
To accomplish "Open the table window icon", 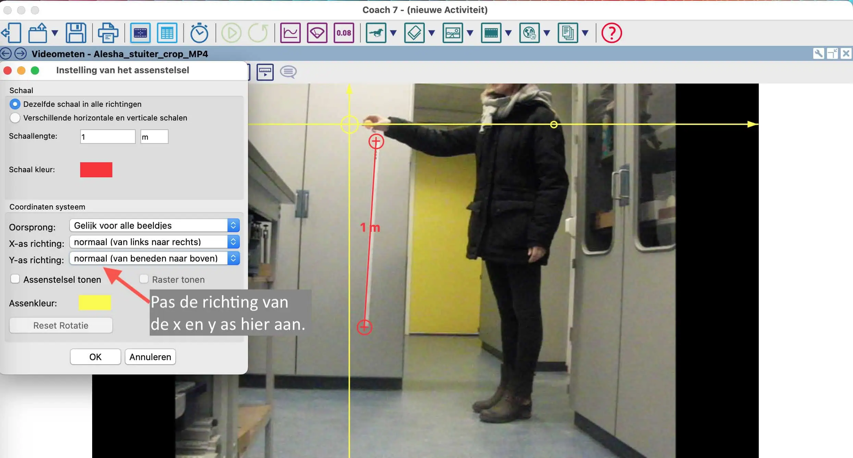I will pos(167,33).
